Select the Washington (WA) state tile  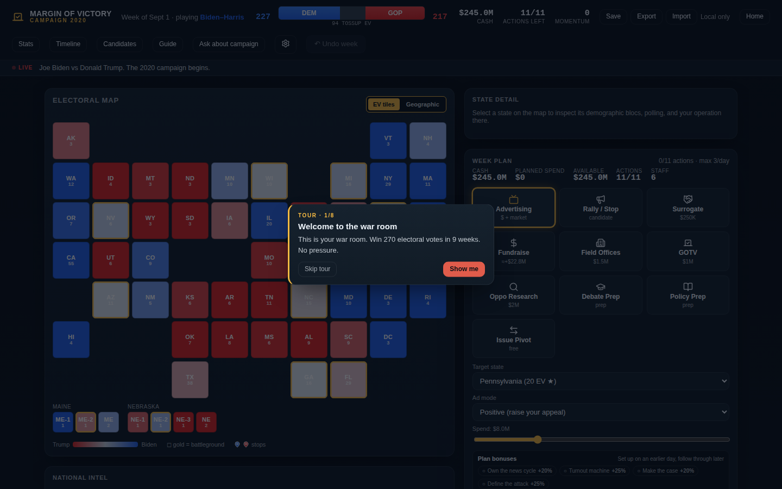[71, 181]
